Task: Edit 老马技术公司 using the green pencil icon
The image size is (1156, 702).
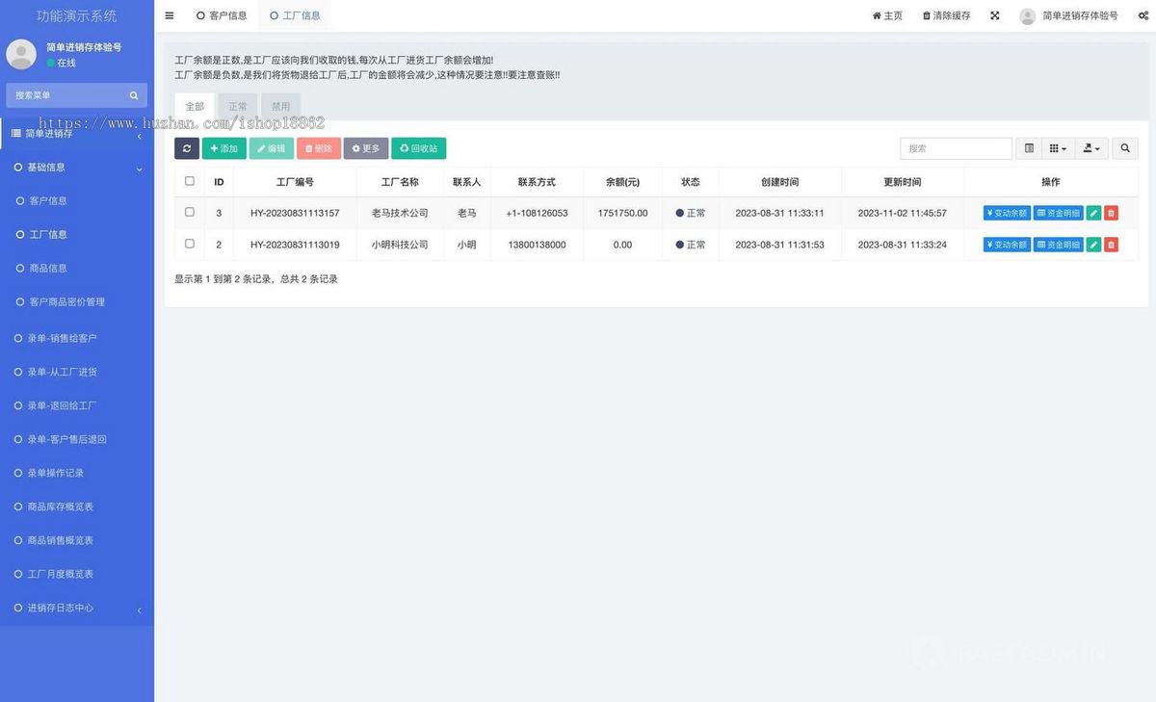Action: coord(1093,213)
